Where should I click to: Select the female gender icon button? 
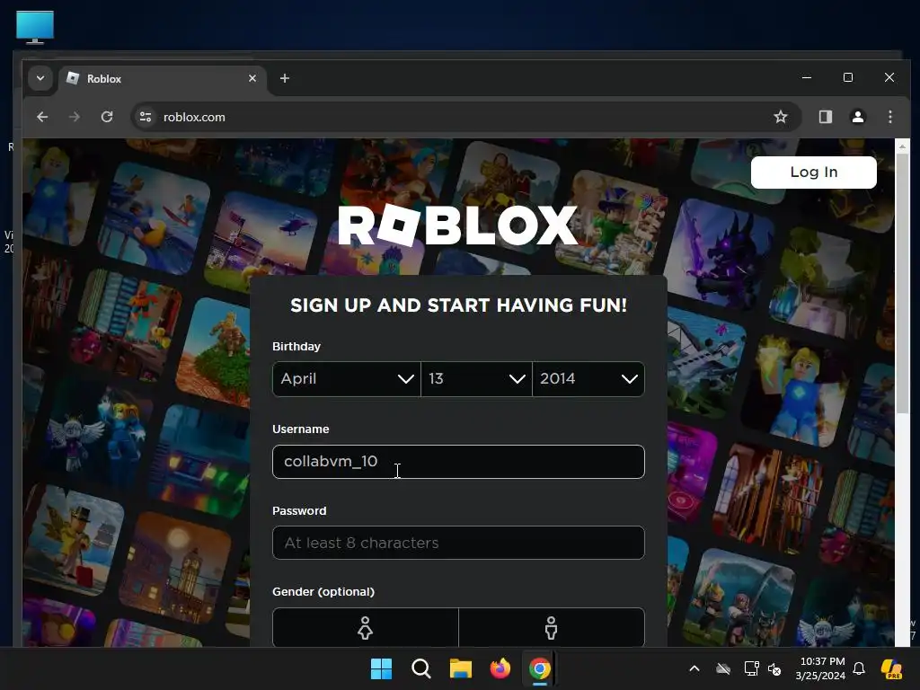pos(366,627)
